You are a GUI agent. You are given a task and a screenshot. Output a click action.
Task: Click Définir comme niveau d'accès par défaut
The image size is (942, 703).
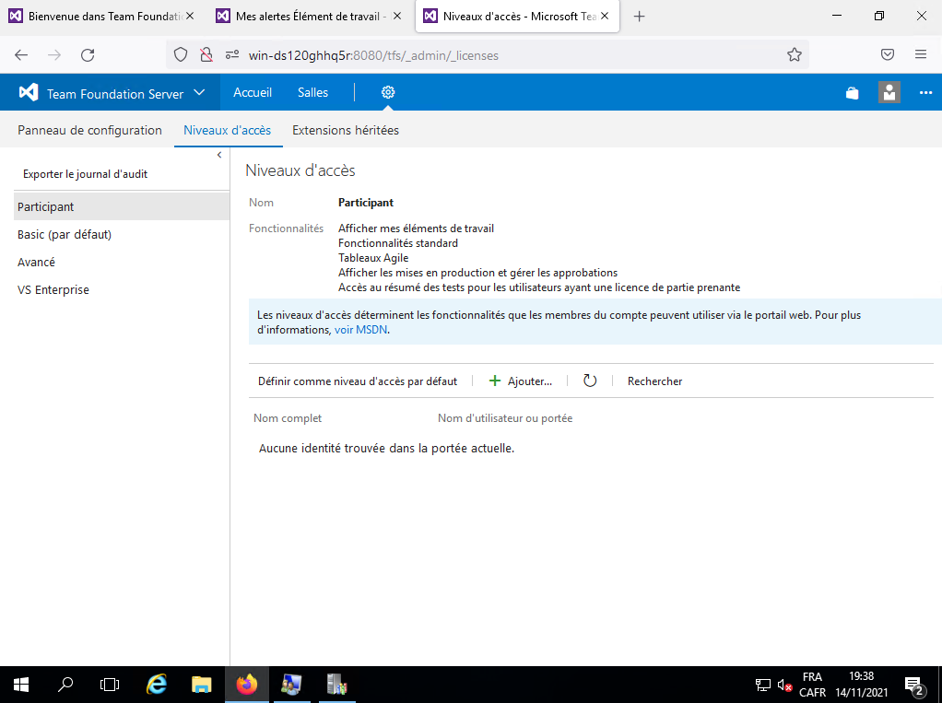tap(357, 381)
